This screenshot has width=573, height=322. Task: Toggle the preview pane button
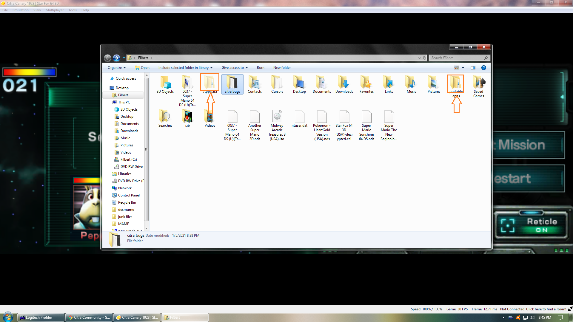473,68
